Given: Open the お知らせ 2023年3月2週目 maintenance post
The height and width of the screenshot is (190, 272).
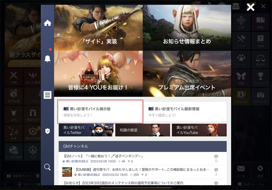Looking at the screenshot, I should coord(123,183).
